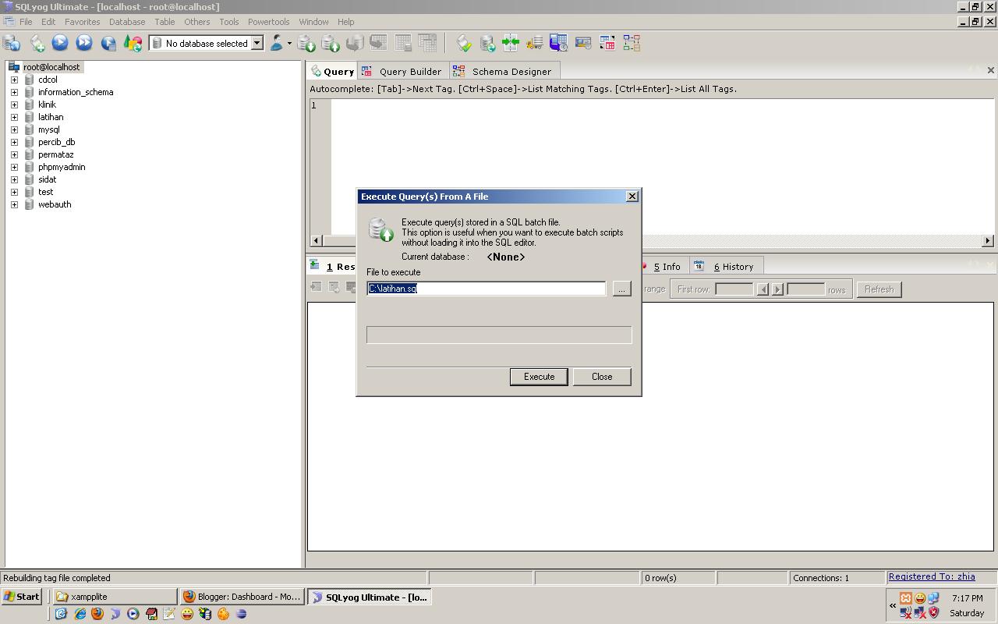Expand the permataz database node
This screenshot has width=998, height=624.
pos(14,154)
